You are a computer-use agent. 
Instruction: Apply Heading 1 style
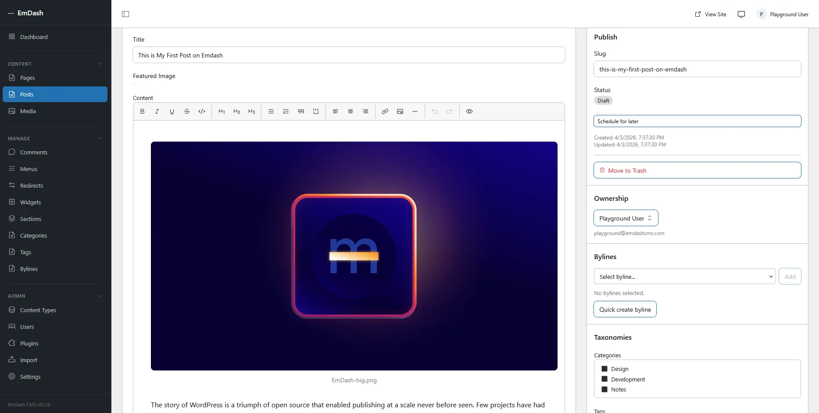point(222,111)
